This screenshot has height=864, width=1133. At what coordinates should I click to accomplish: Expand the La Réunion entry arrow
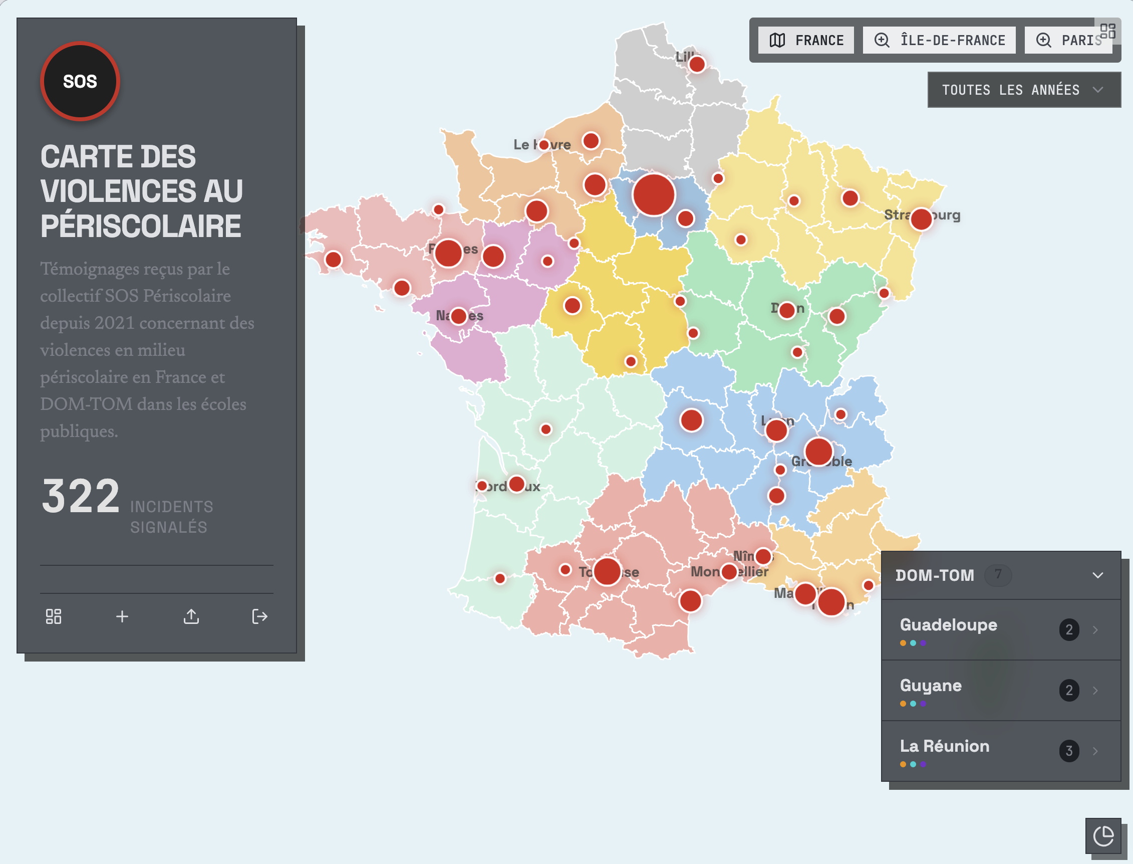point(1095,751)
